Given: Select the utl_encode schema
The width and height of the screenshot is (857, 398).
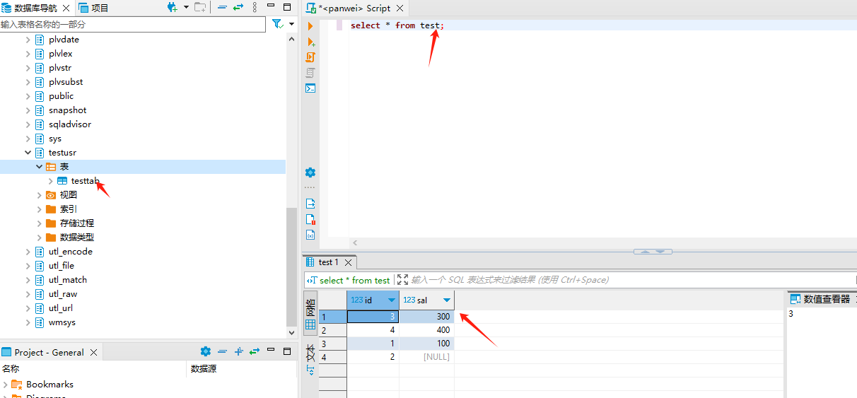Looking at the screenshot, I should pyautogui.click(x=71, y=252).
